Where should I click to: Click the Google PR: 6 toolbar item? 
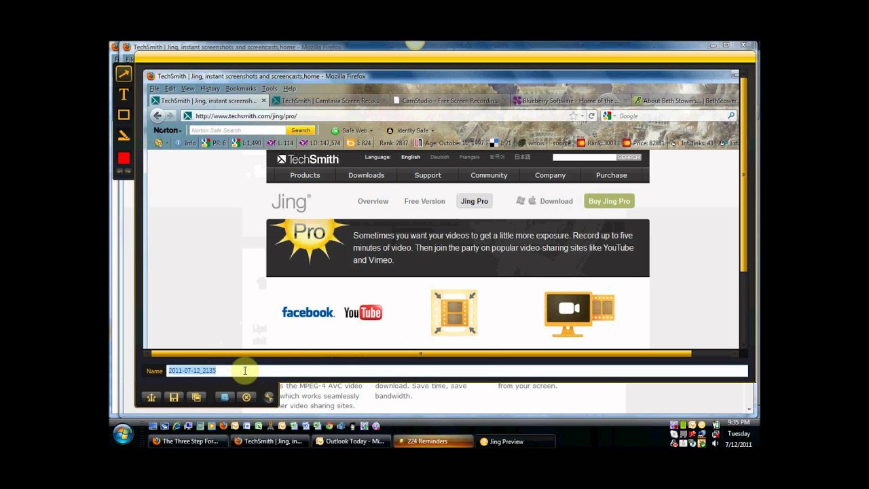(x=215, y=143)
